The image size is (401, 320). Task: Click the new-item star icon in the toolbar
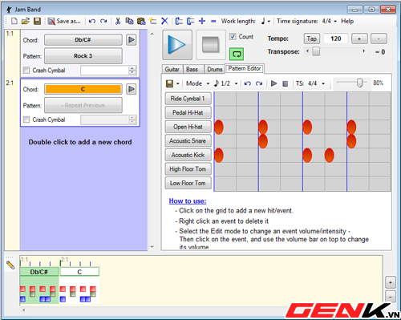pos(153,21)
